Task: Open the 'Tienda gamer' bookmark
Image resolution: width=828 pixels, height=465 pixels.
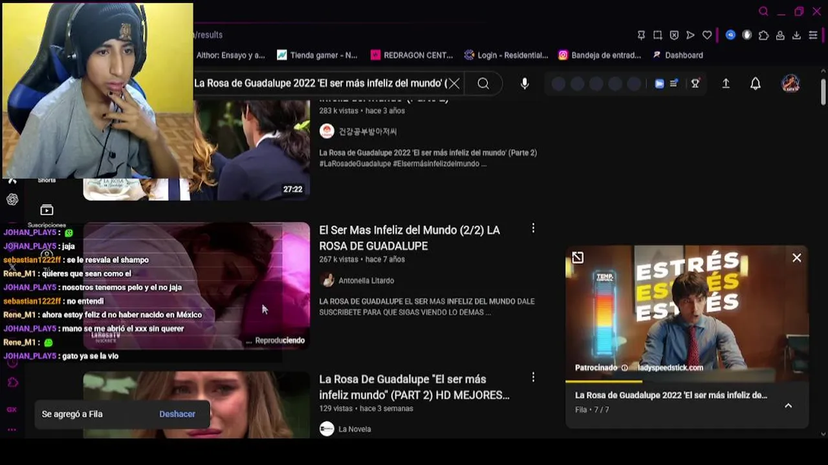Action: (317, 55)
